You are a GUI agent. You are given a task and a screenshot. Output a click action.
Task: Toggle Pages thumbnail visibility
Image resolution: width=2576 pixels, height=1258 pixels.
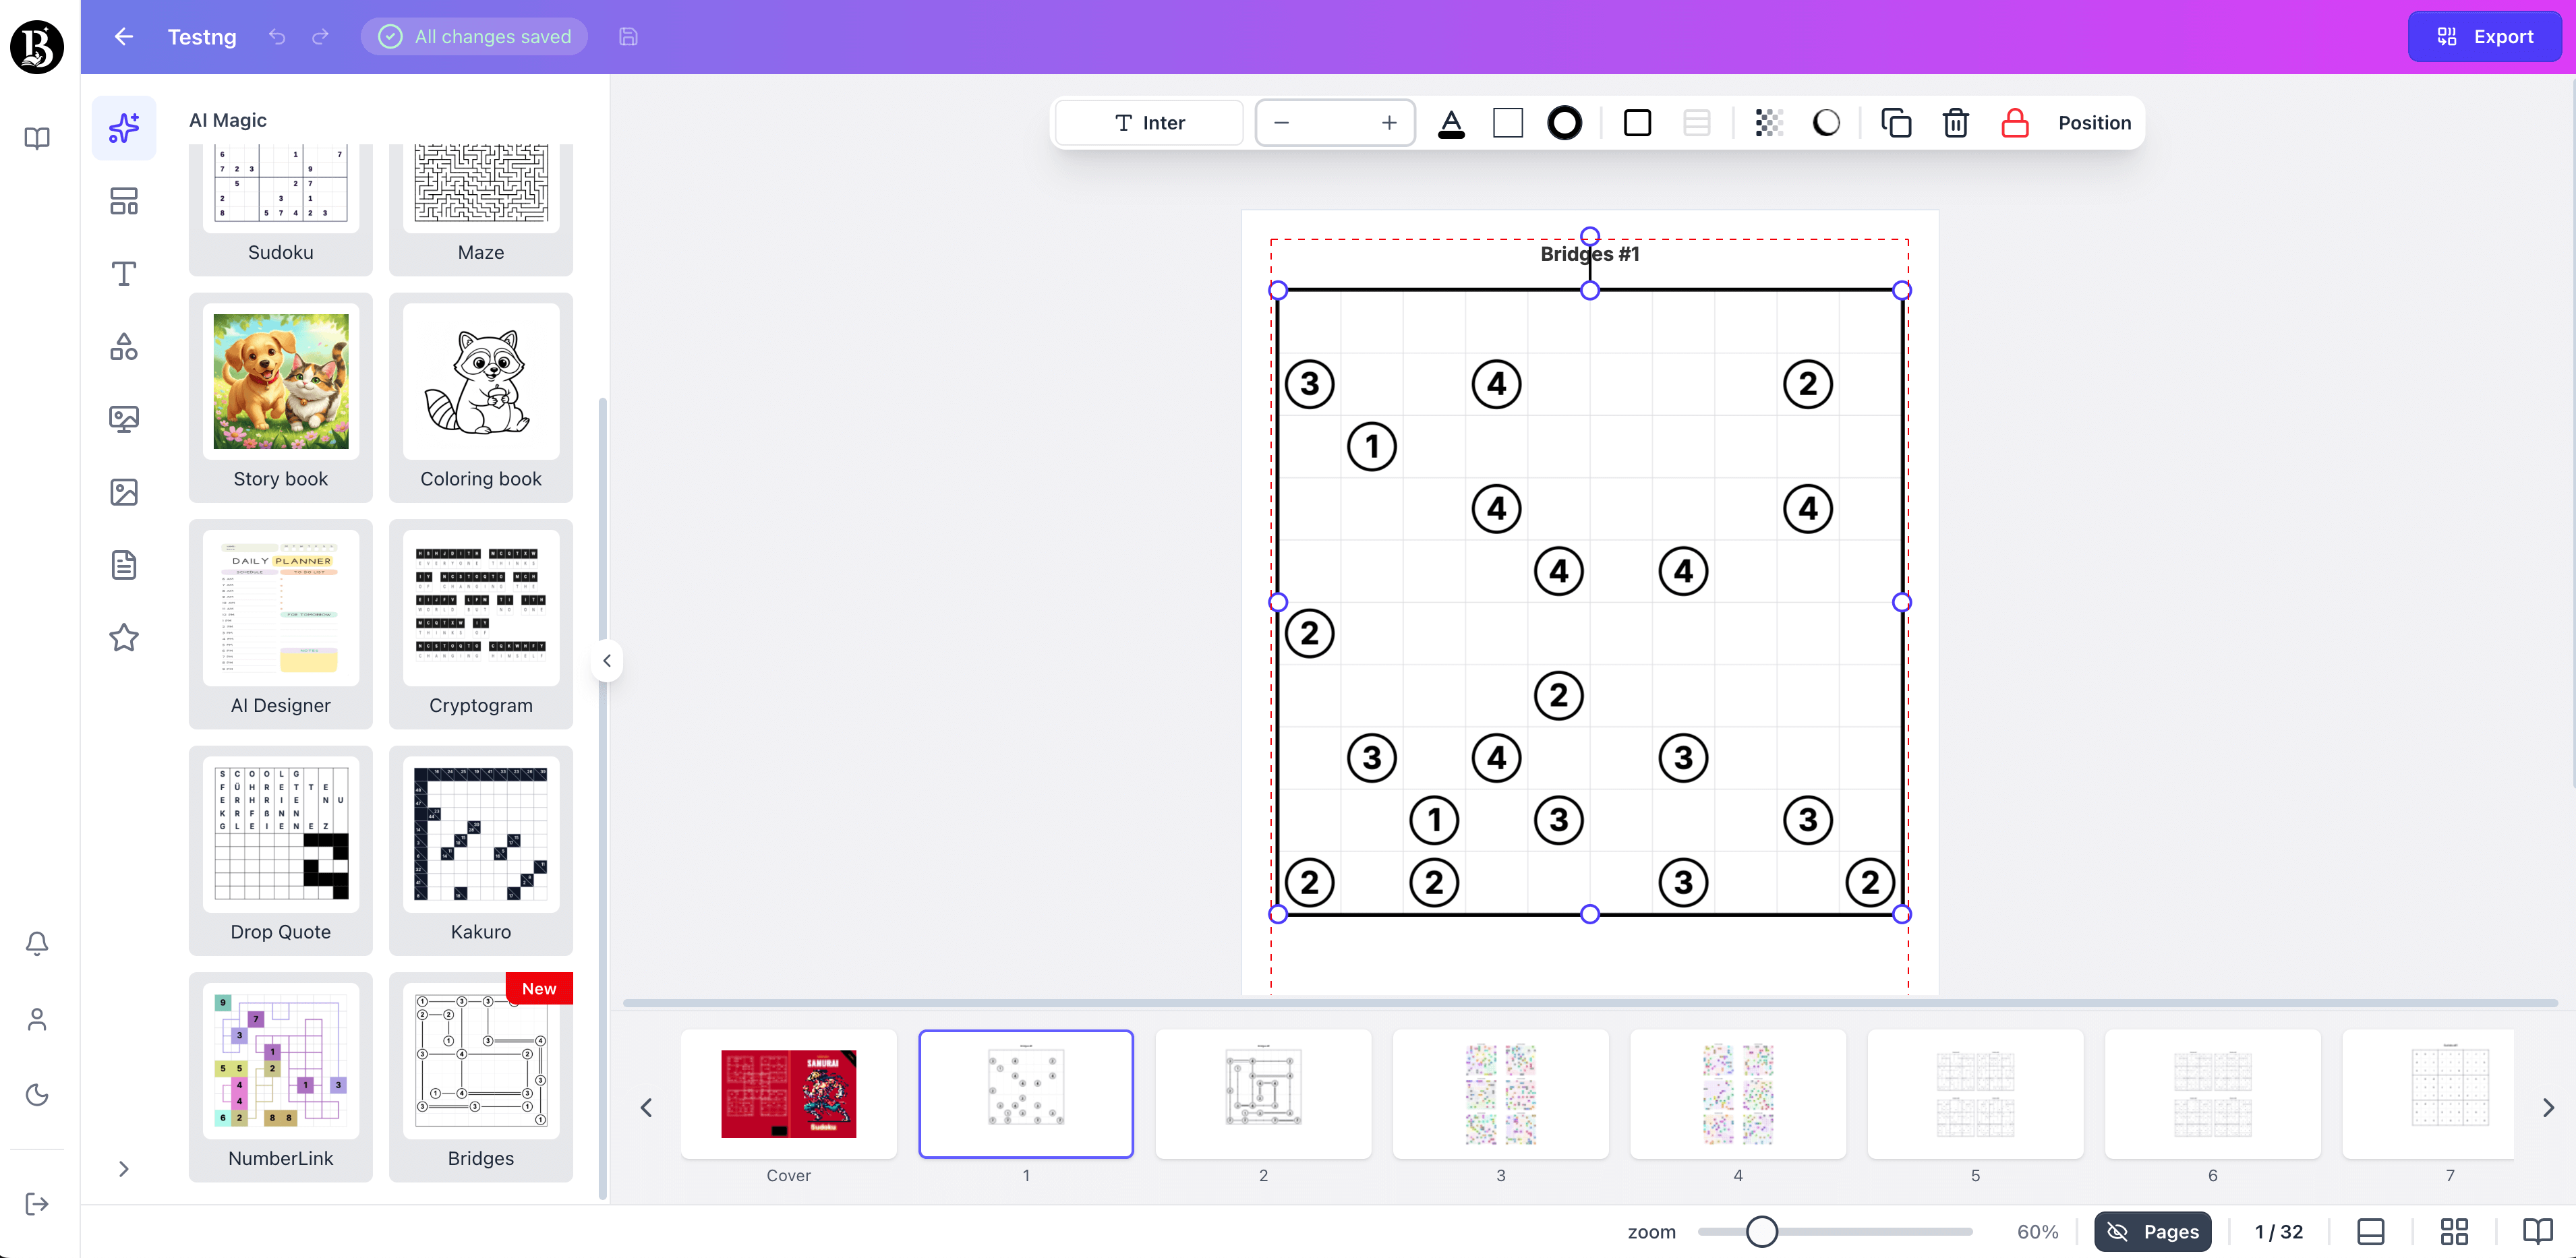[x=2154, y=1231]
